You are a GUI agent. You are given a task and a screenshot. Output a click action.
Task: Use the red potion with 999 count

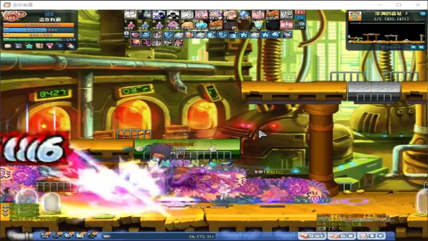click(131, 25)
